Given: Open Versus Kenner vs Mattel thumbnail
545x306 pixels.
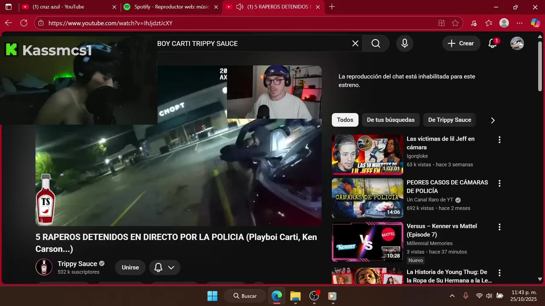Looking at the screenshot, I should [367, 241].
